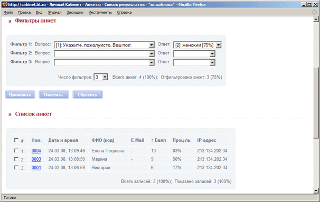Click the Готово status bar text

click(10, 197)
